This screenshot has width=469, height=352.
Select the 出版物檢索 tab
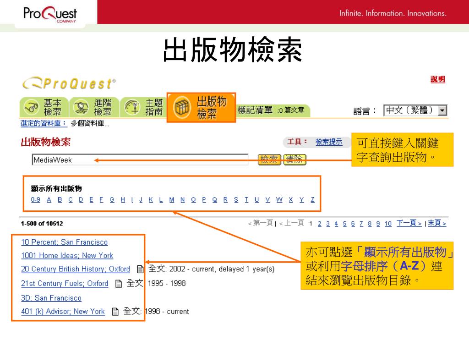coord(202,107)
